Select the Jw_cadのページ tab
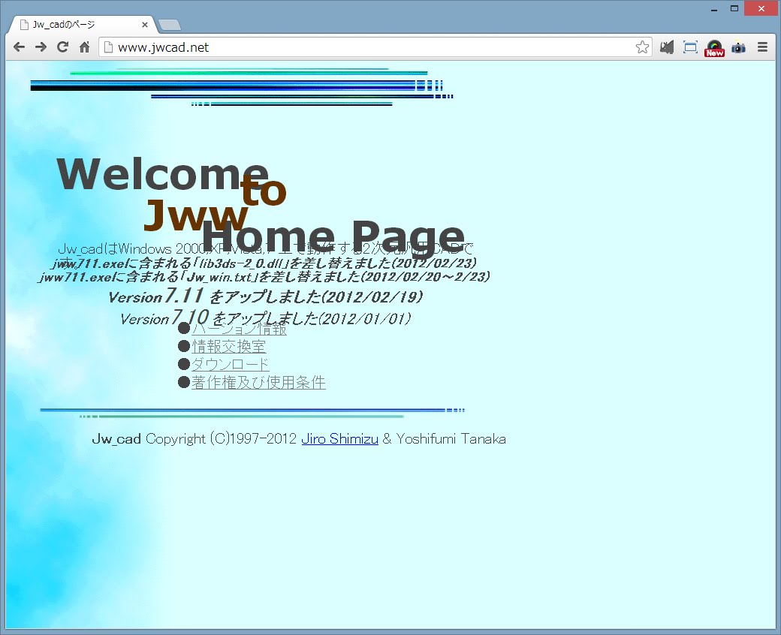This screenshot has height=635, width=781. click(x=82, y=24)
